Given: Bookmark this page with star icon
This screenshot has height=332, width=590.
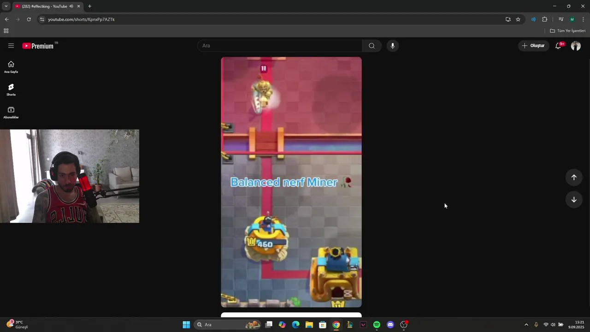Looking at the screenshot, I should tap(518, 19).
